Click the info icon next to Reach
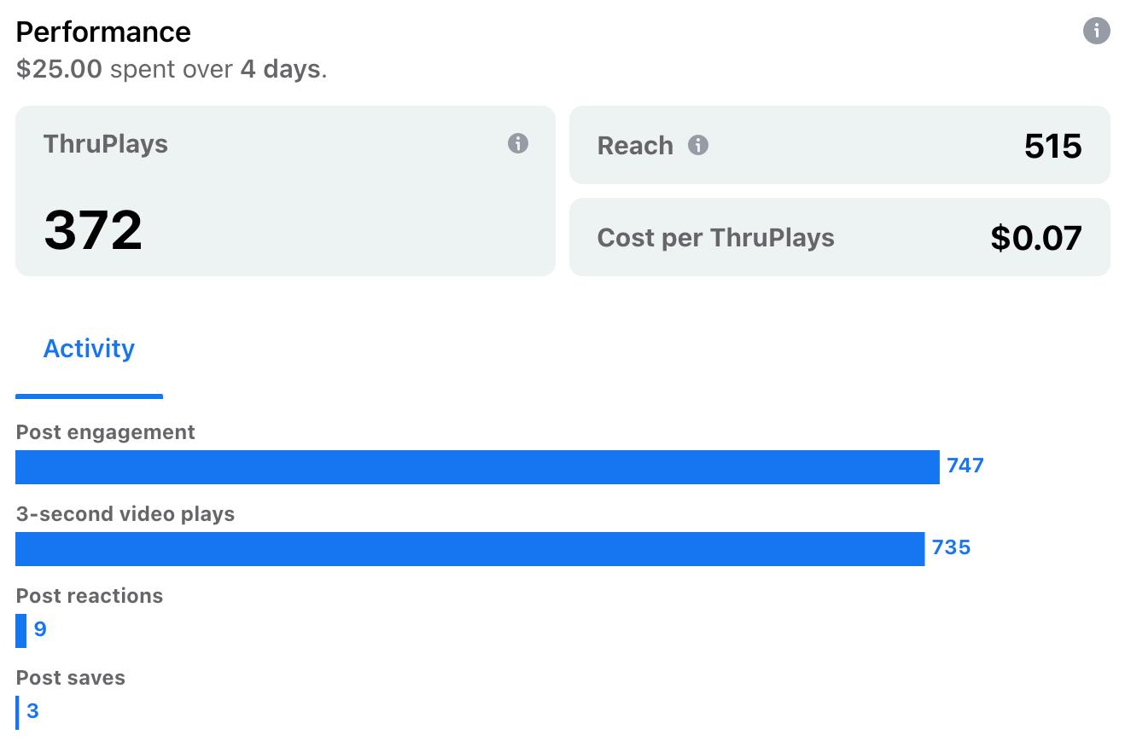 698,146
